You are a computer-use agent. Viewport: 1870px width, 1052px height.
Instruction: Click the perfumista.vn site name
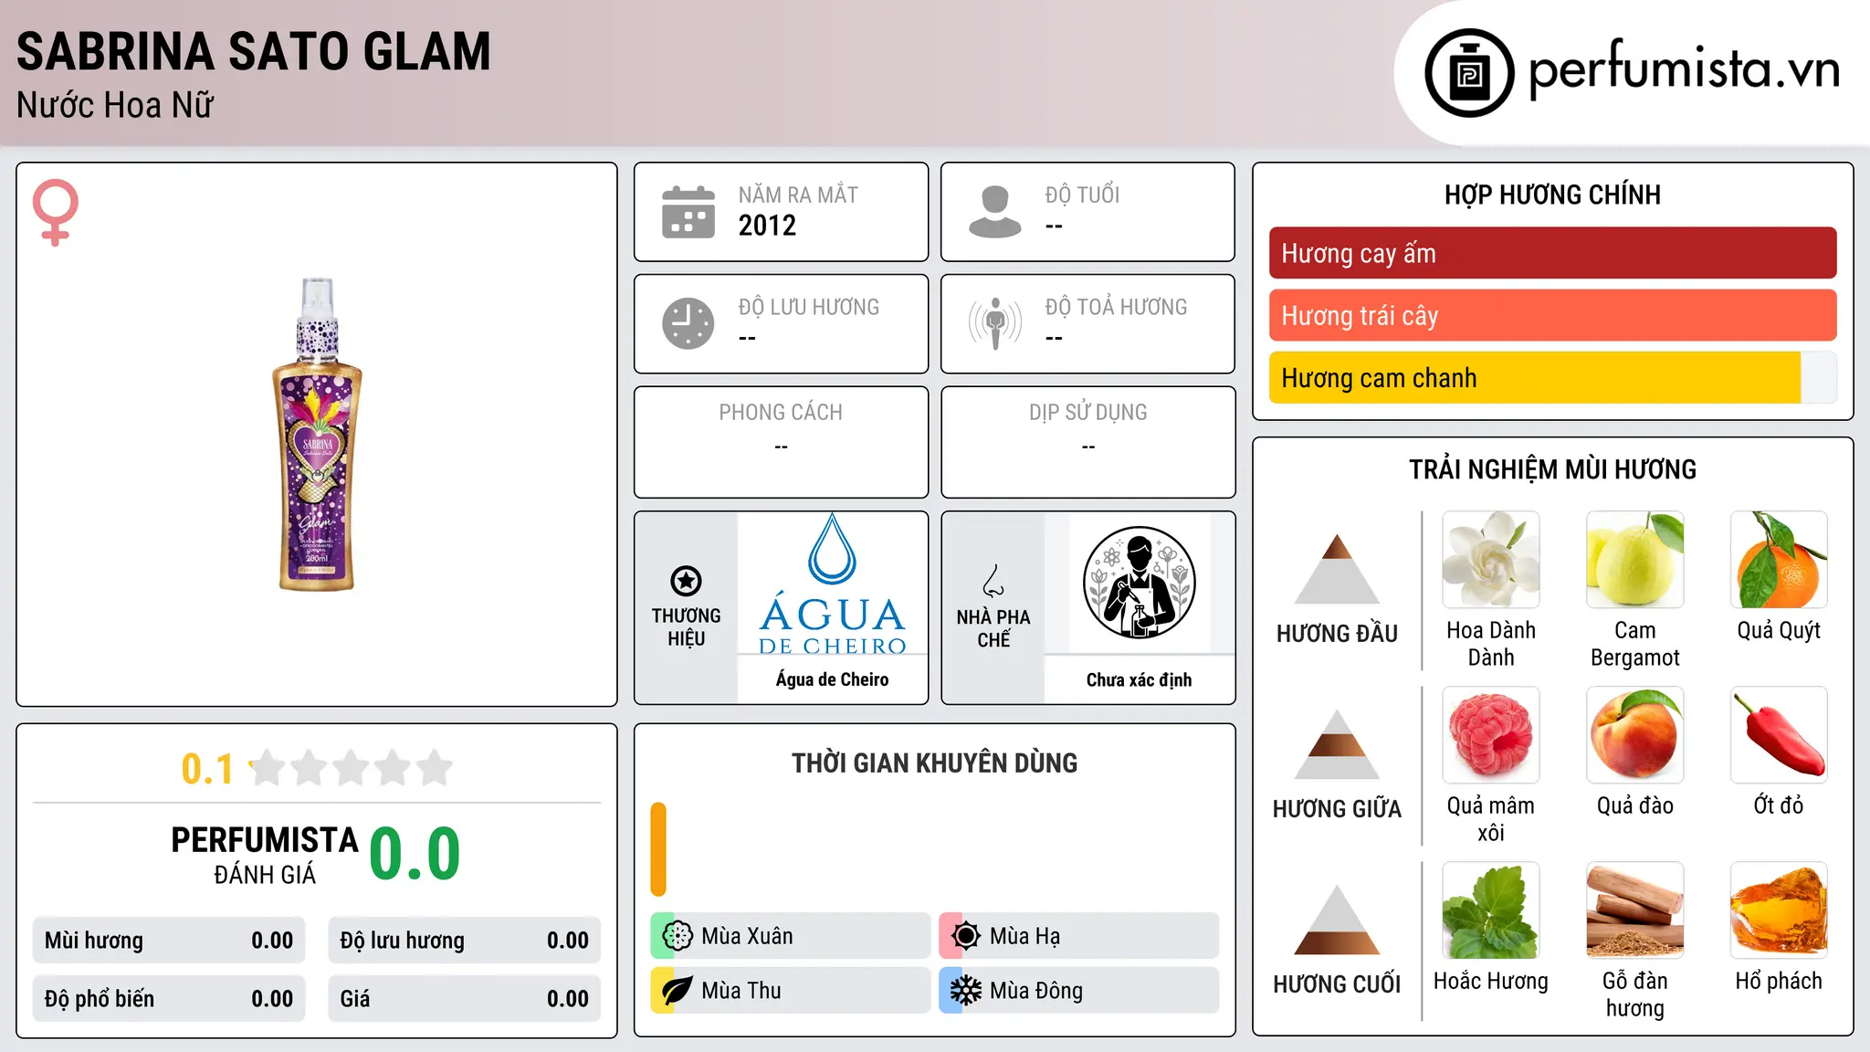(x=1685, y=69)
